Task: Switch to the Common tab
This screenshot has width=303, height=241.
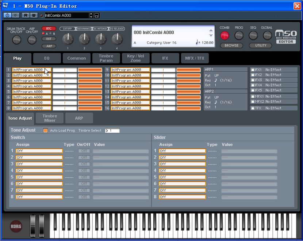Action: (x=77, y=58)
